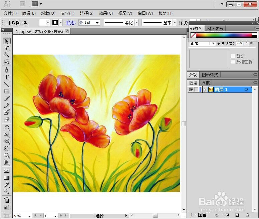The width and height of the screenshot is (259, 219).
Task: Click the make clipping mask icon in Layers
Action: pos(216,215)
